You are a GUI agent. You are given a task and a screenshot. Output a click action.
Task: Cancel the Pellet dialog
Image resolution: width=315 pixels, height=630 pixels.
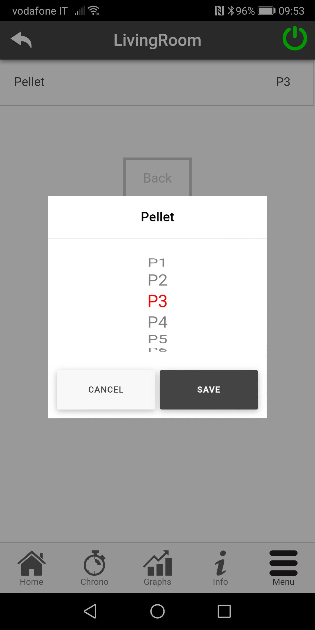[106, 390]
